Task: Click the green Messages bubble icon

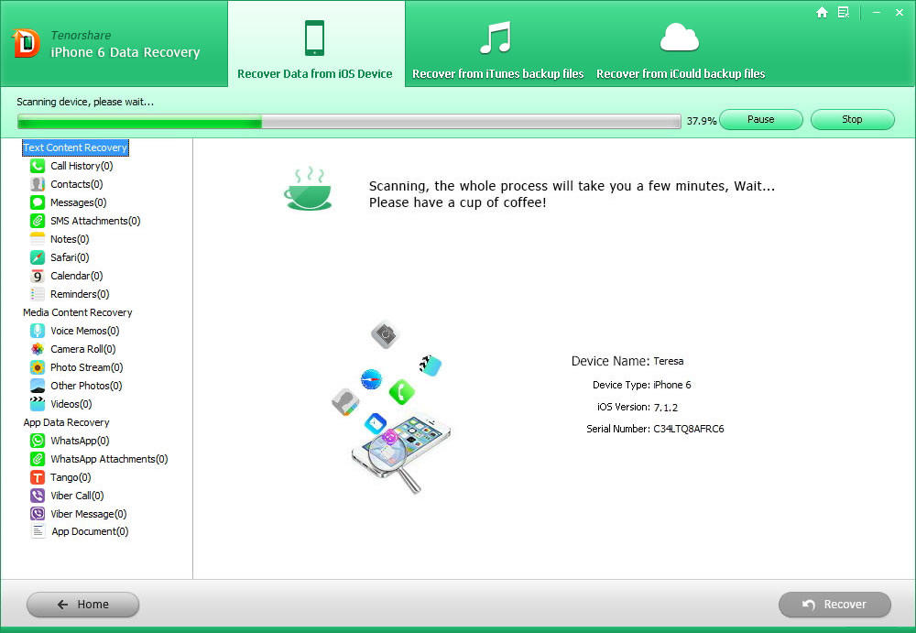Action: (38, 202)
